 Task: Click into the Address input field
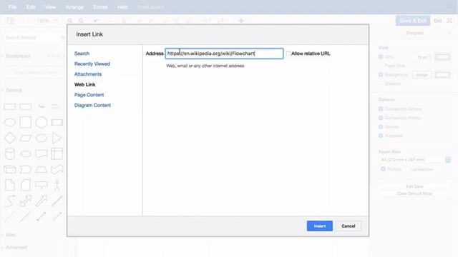[x=224, y=54]
